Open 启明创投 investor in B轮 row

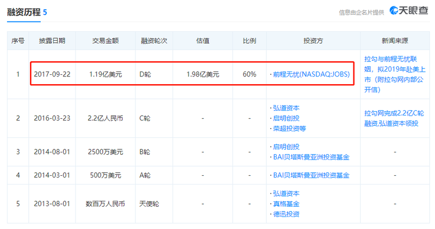point(286,147)
